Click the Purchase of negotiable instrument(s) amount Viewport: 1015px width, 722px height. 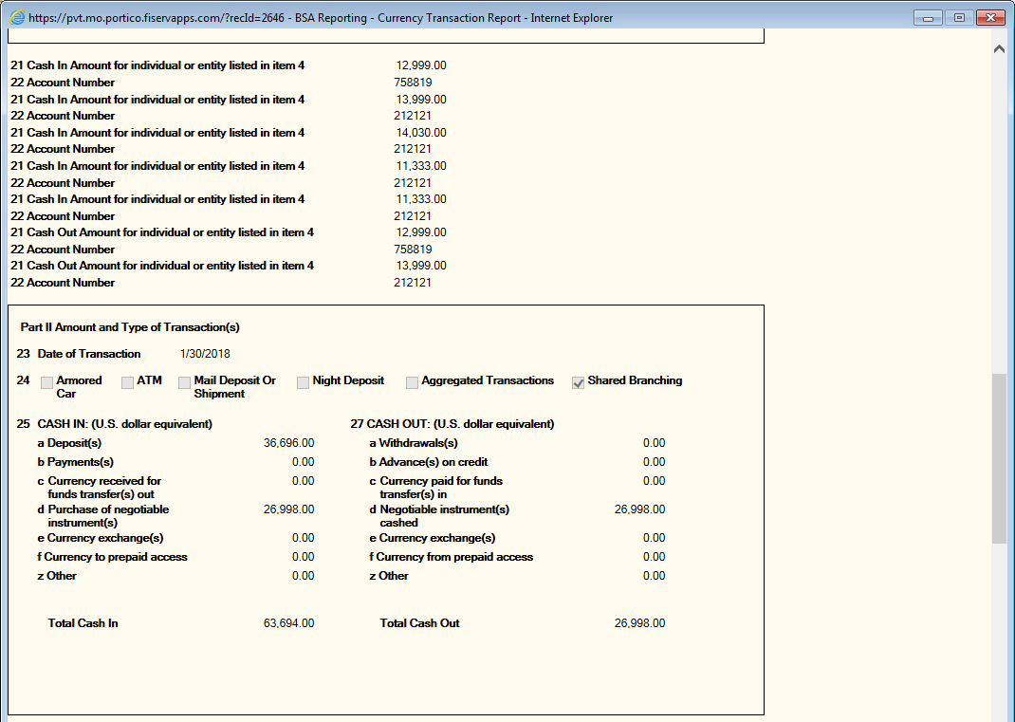tap(288, 509)
